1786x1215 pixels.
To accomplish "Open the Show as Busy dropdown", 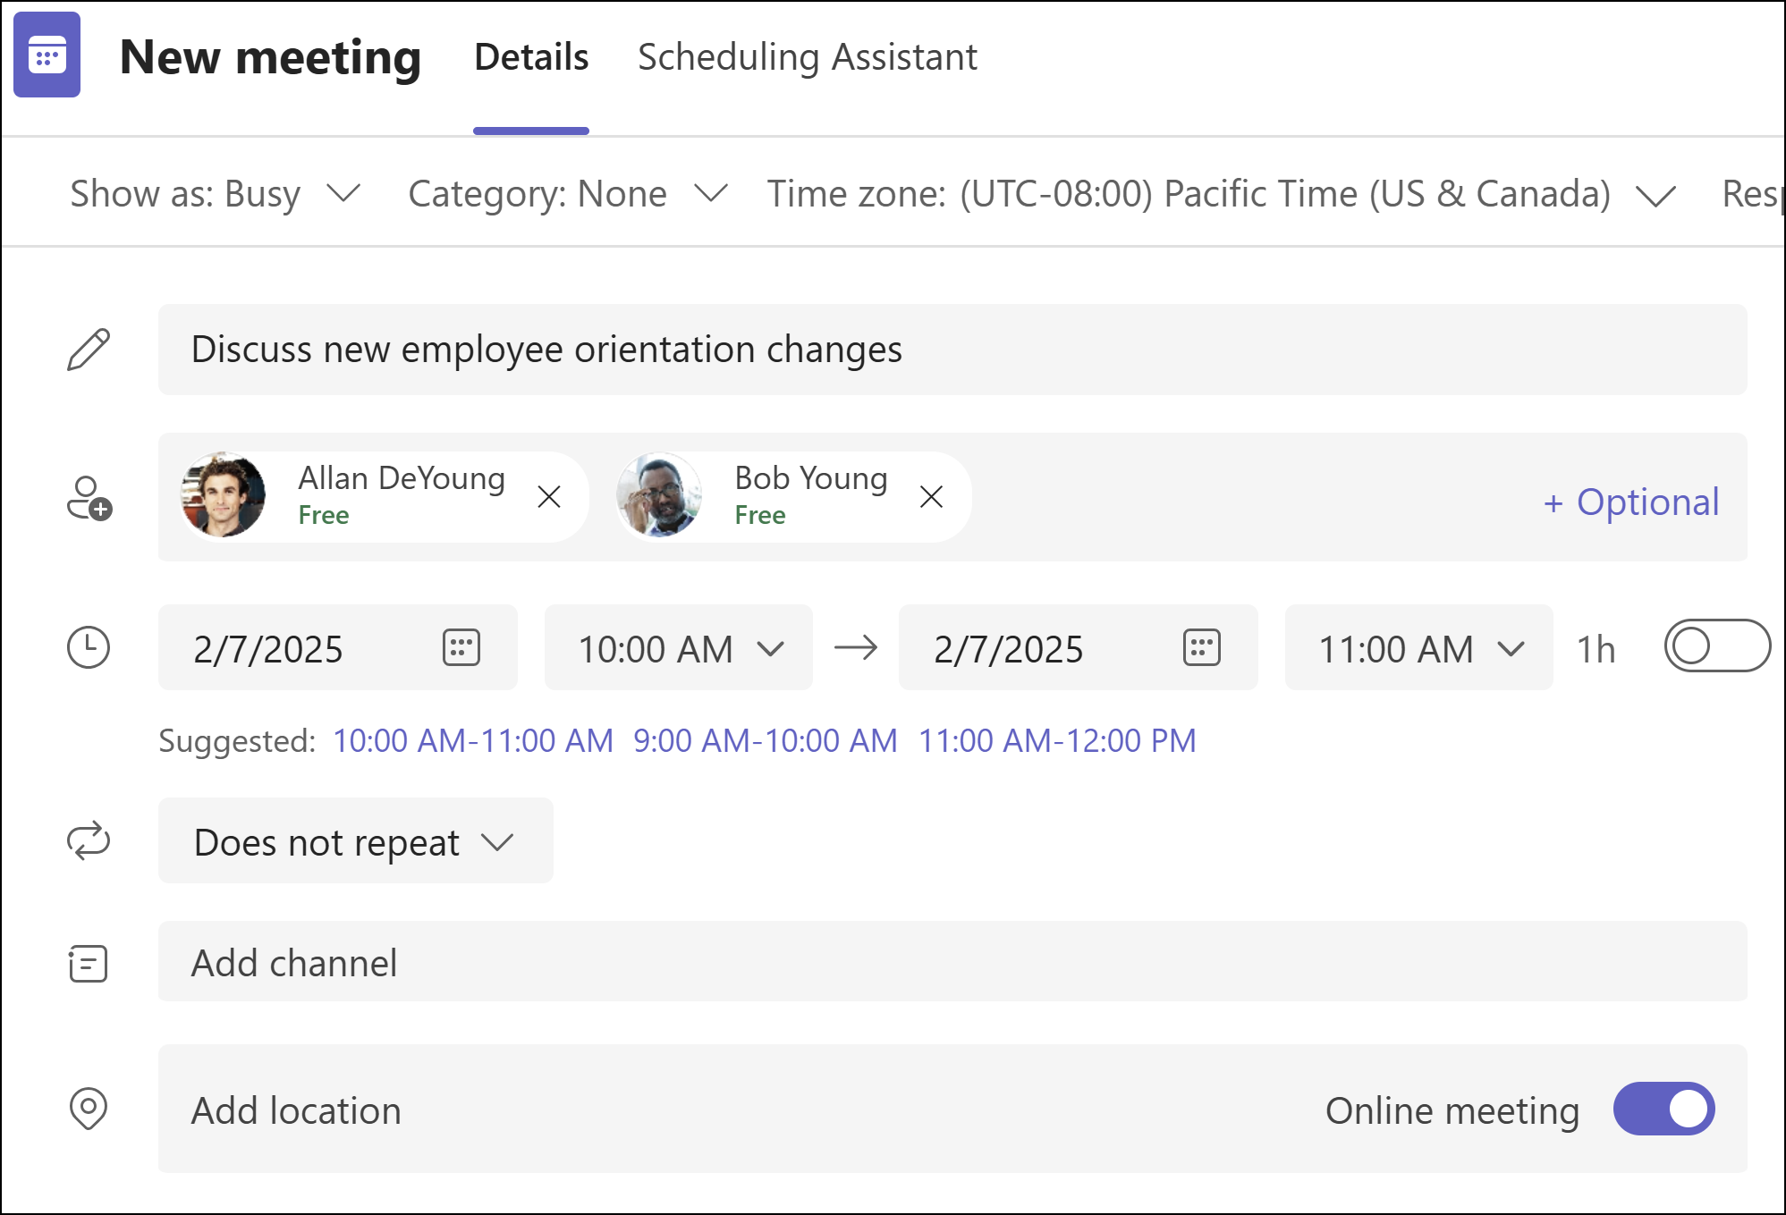I will click(x=216, y=193).
